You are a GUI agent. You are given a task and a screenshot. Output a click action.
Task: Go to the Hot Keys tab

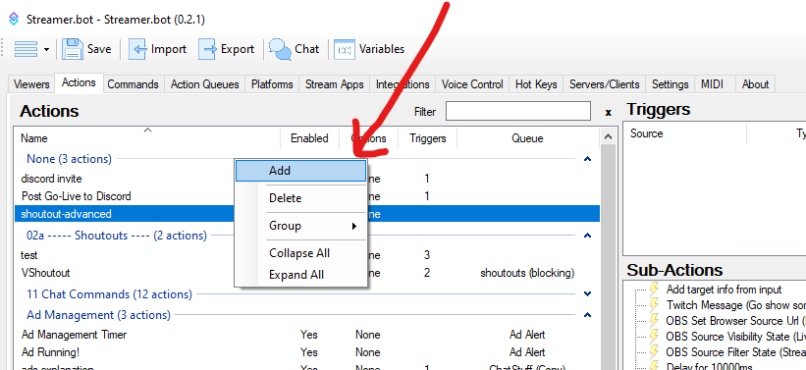[x=536, y=84]
